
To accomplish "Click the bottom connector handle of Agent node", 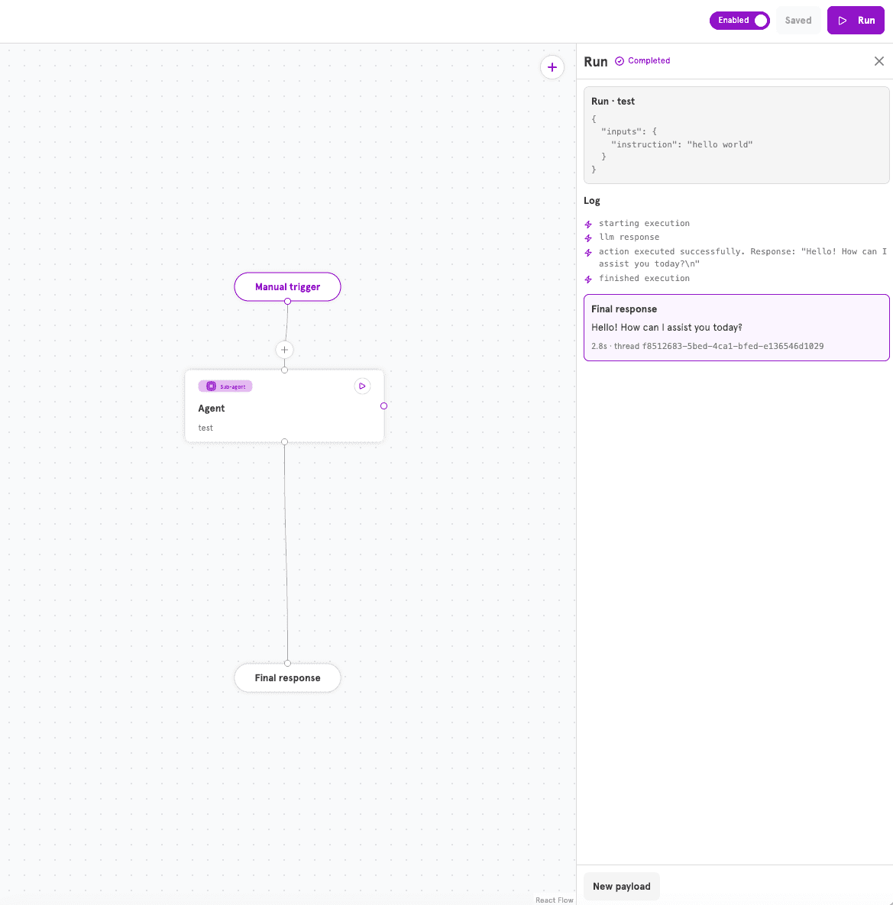I will coord(285,442).
